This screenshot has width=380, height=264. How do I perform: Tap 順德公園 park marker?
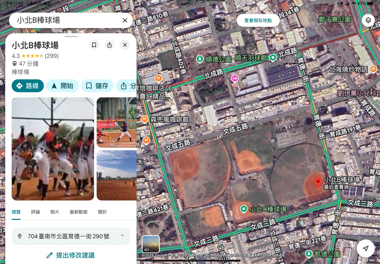point(200,59)
